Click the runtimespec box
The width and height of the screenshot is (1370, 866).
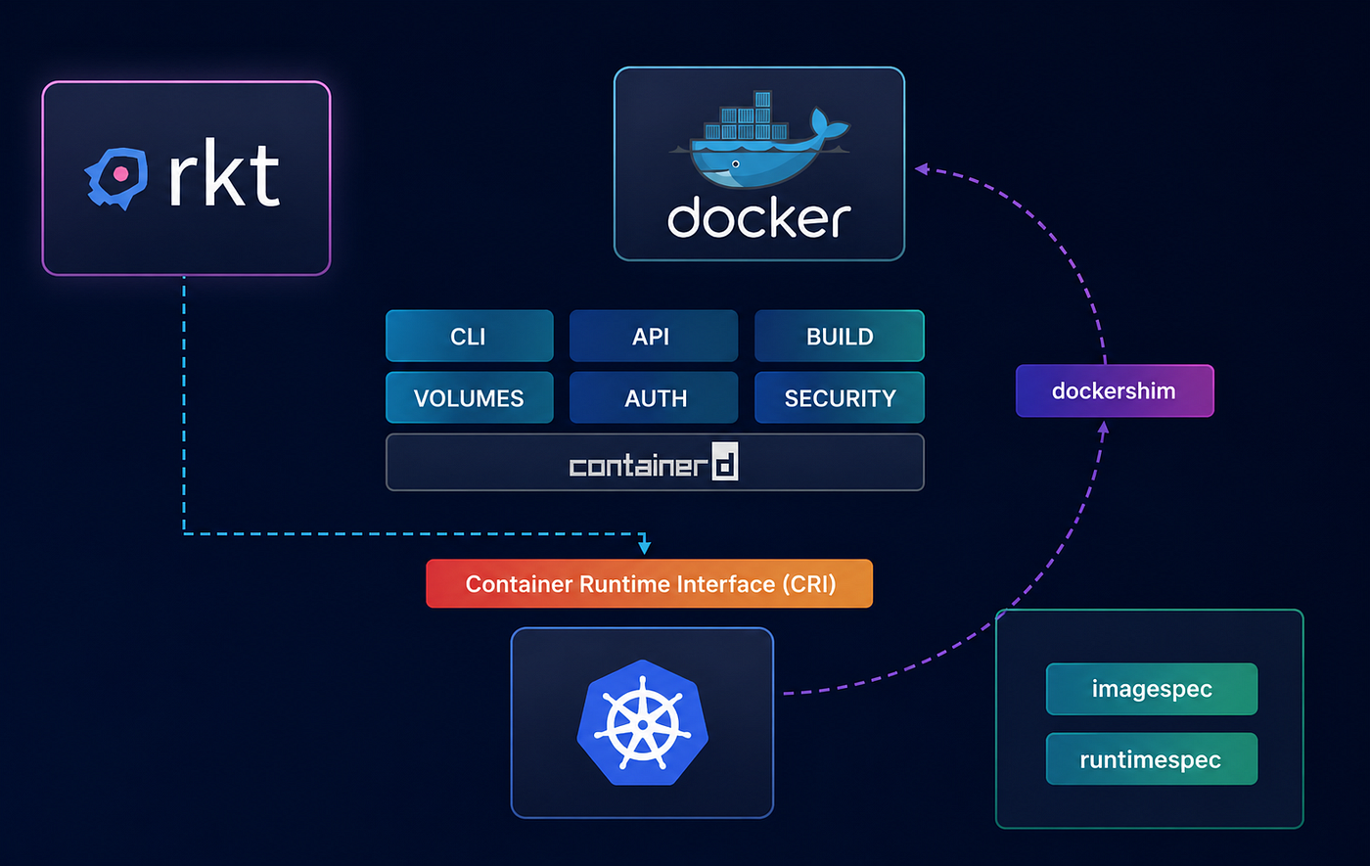(x=1152, y=759)
